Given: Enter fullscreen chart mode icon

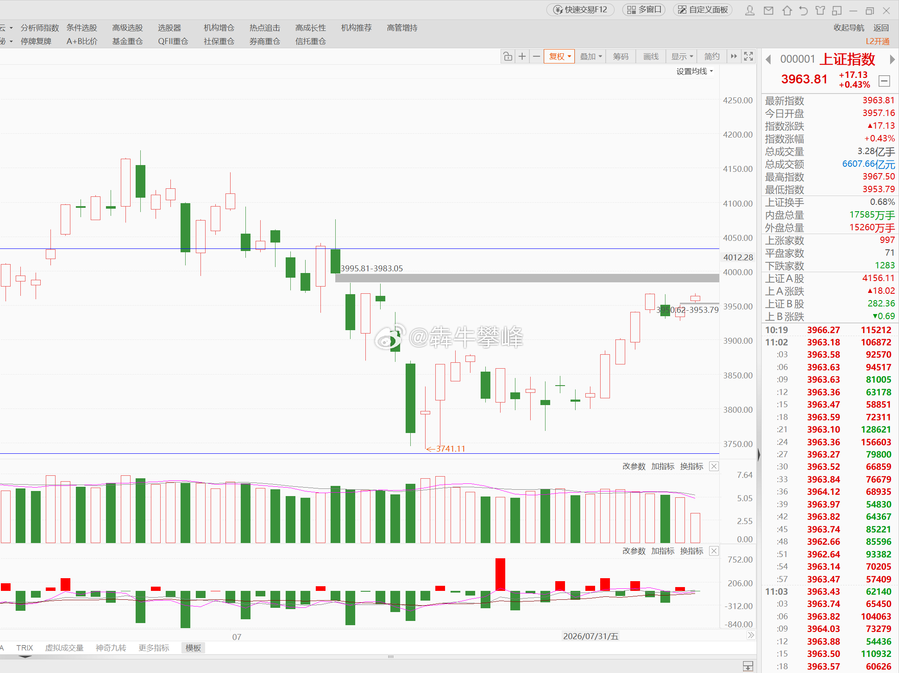Looking at the screenshot, I should click(x=749, y=56).
